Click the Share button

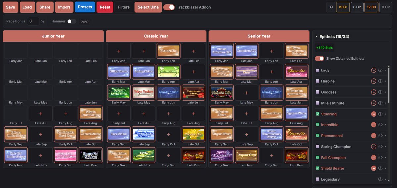click(45, 7)
